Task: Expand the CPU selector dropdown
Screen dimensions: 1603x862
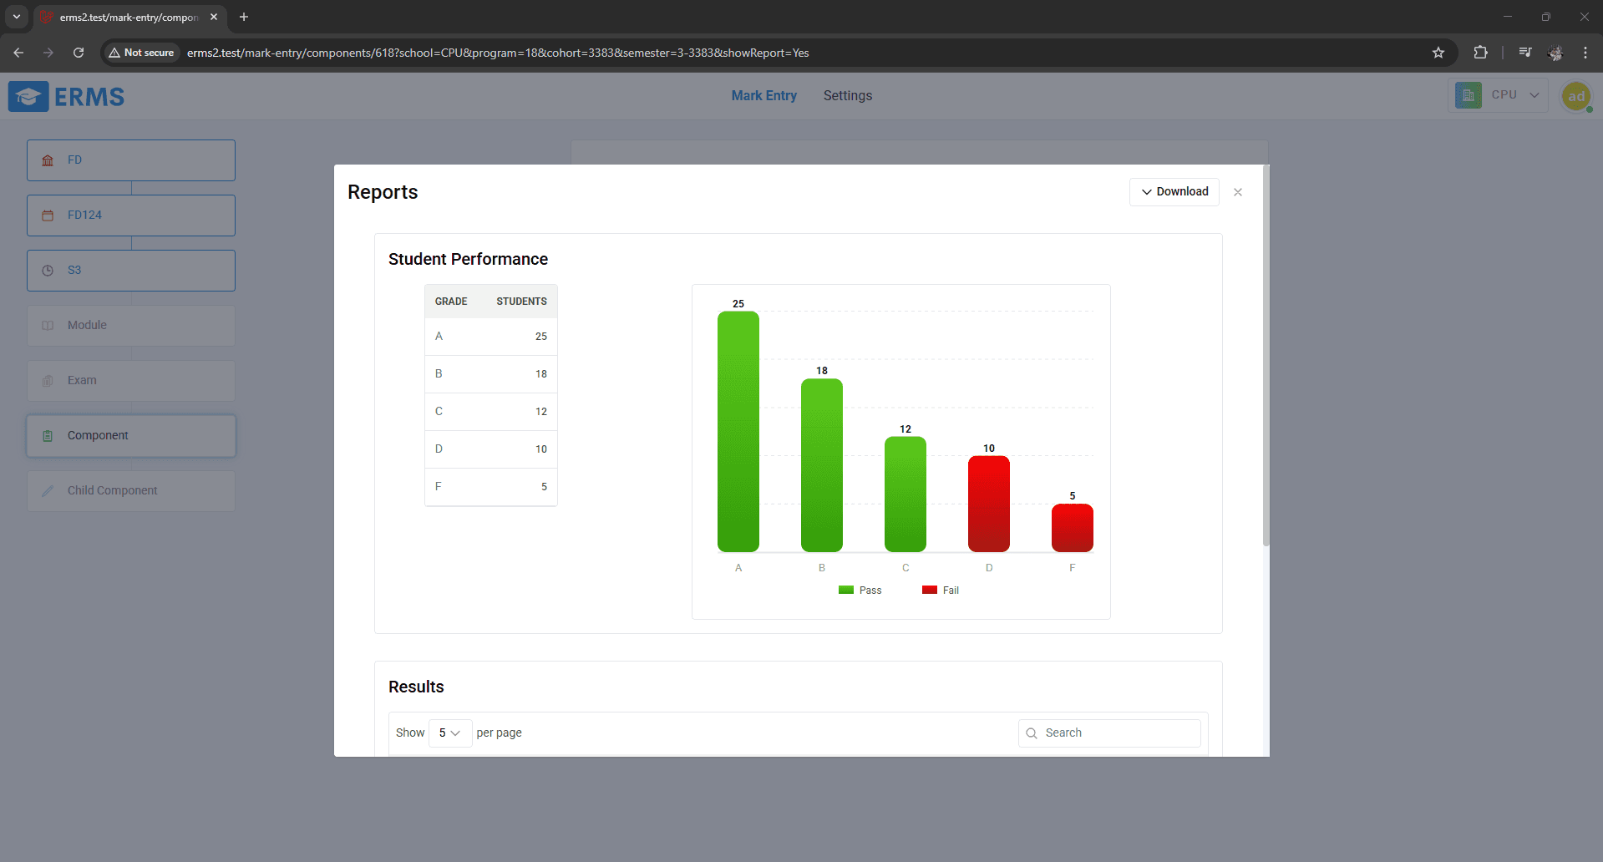Action: tap(1535, 94)
